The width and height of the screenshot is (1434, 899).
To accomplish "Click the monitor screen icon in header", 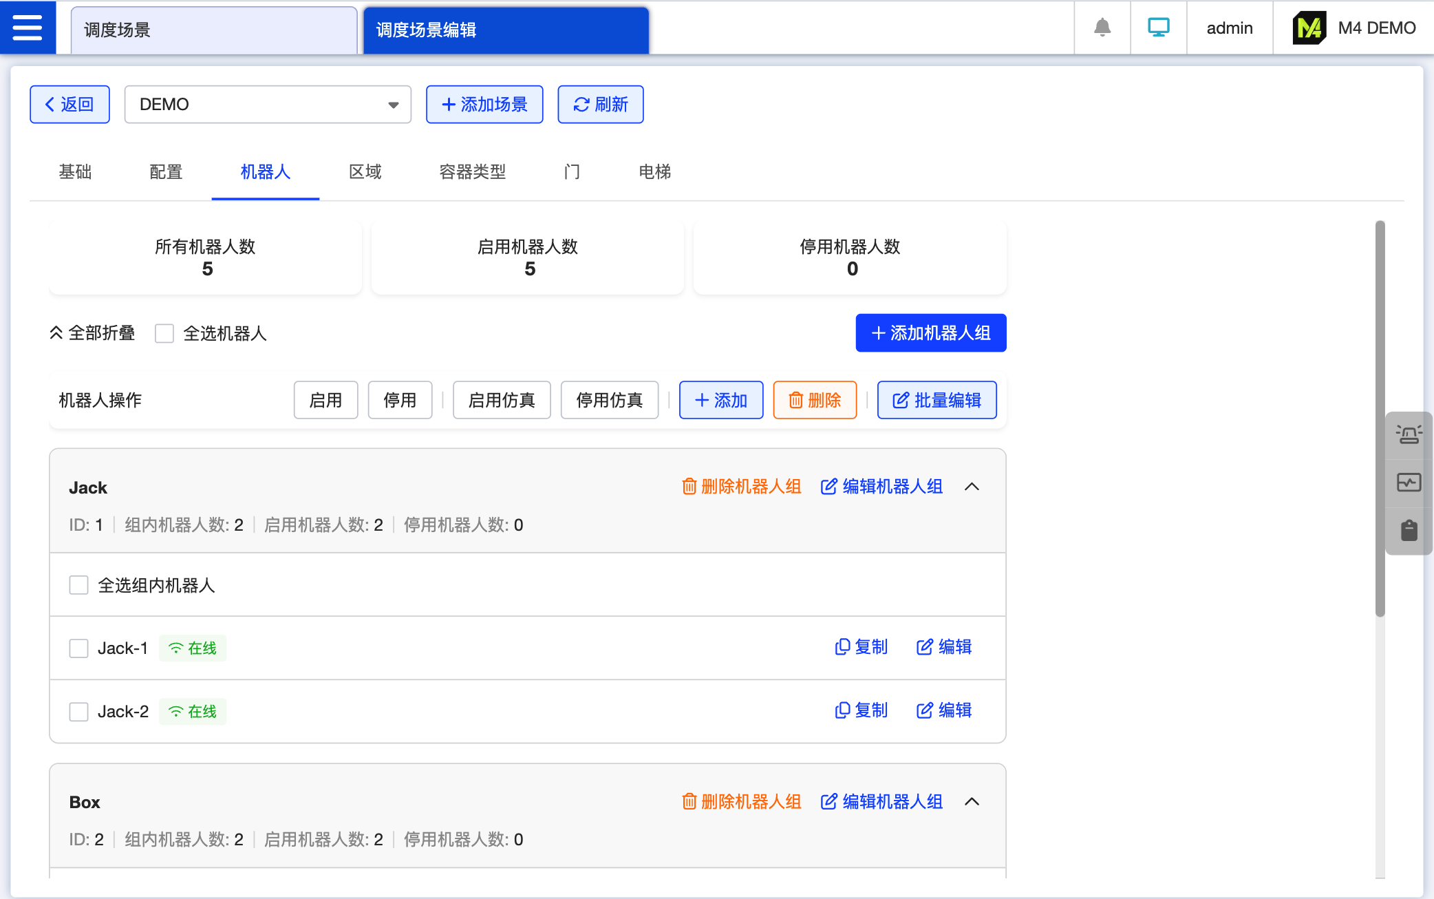I will (x=1158, y=28).
